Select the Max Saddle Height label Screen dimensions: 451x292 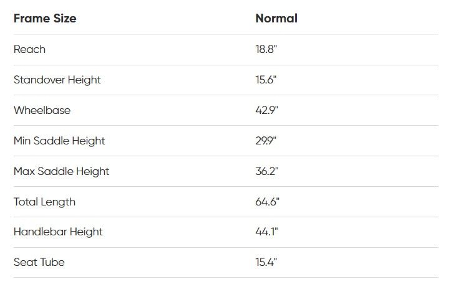coord(61,171)
